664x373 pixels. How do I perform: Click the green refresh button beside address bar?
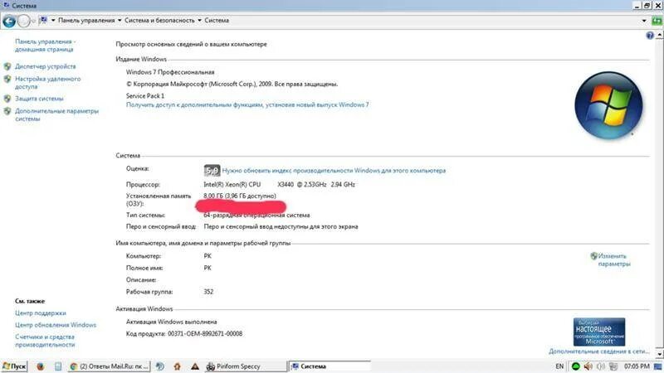click(657, 21)
